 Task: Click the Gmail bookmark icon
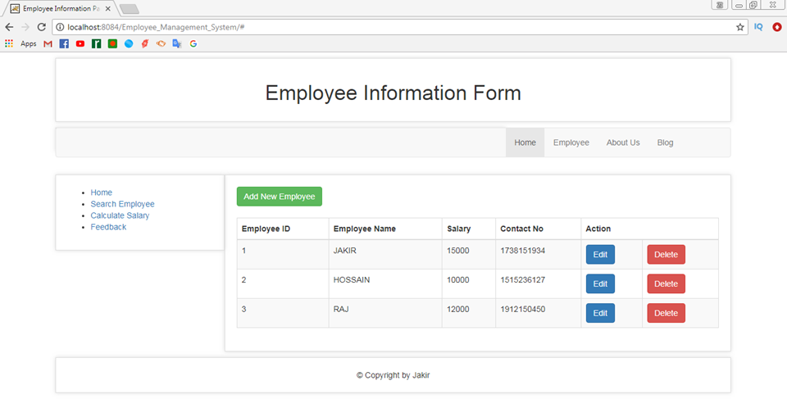click(x=48, y=43)
